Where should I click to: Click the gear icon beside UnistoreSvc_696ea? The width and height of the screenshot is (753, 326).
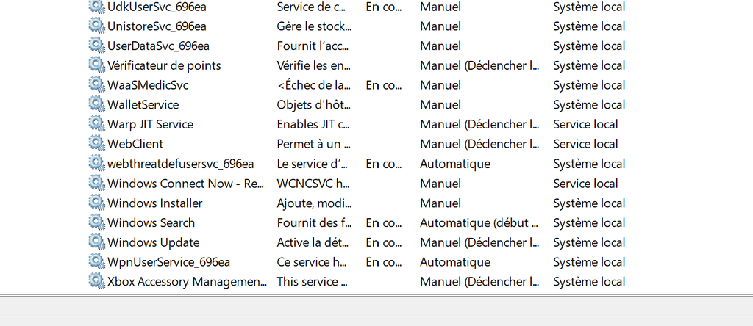[x=96, y=26]
